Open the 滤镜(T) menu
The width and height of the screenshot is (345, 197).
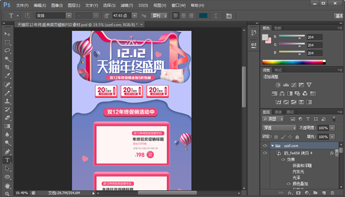click(x=126, y=5)
